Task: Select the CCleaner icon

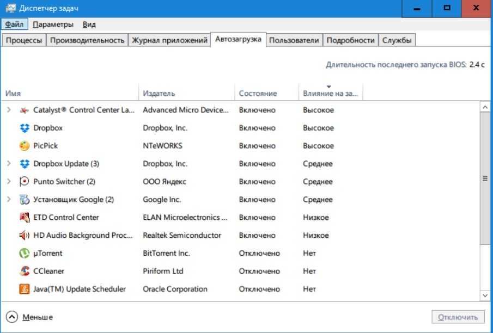Action: 25,271
